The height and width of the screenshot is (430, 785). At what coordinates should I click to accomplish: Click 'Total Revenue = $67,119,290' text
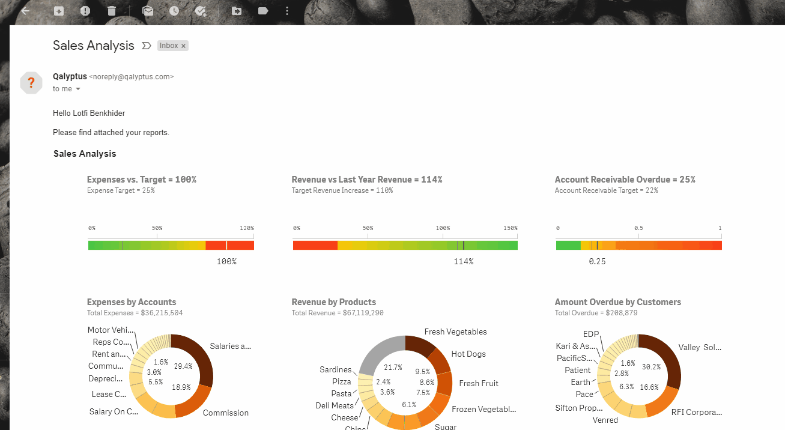pos(338,313)
